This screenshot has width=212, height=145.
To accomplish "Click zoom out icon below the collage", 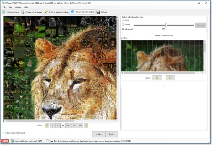I will pyautogui.click(x=47, y=125).
